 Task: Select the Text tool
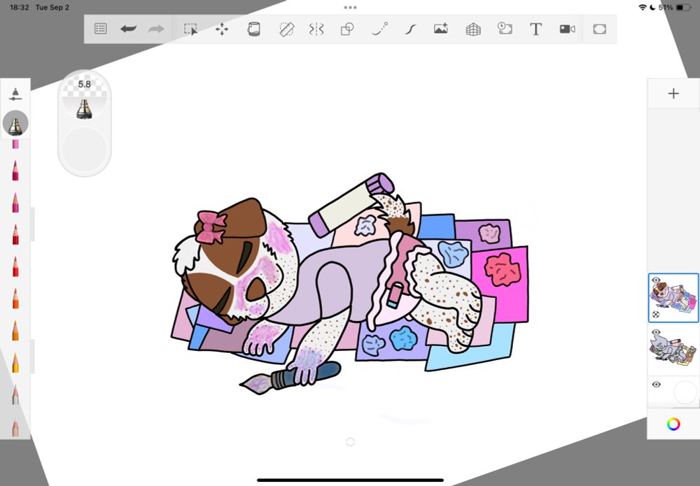(x=535, y=29)
